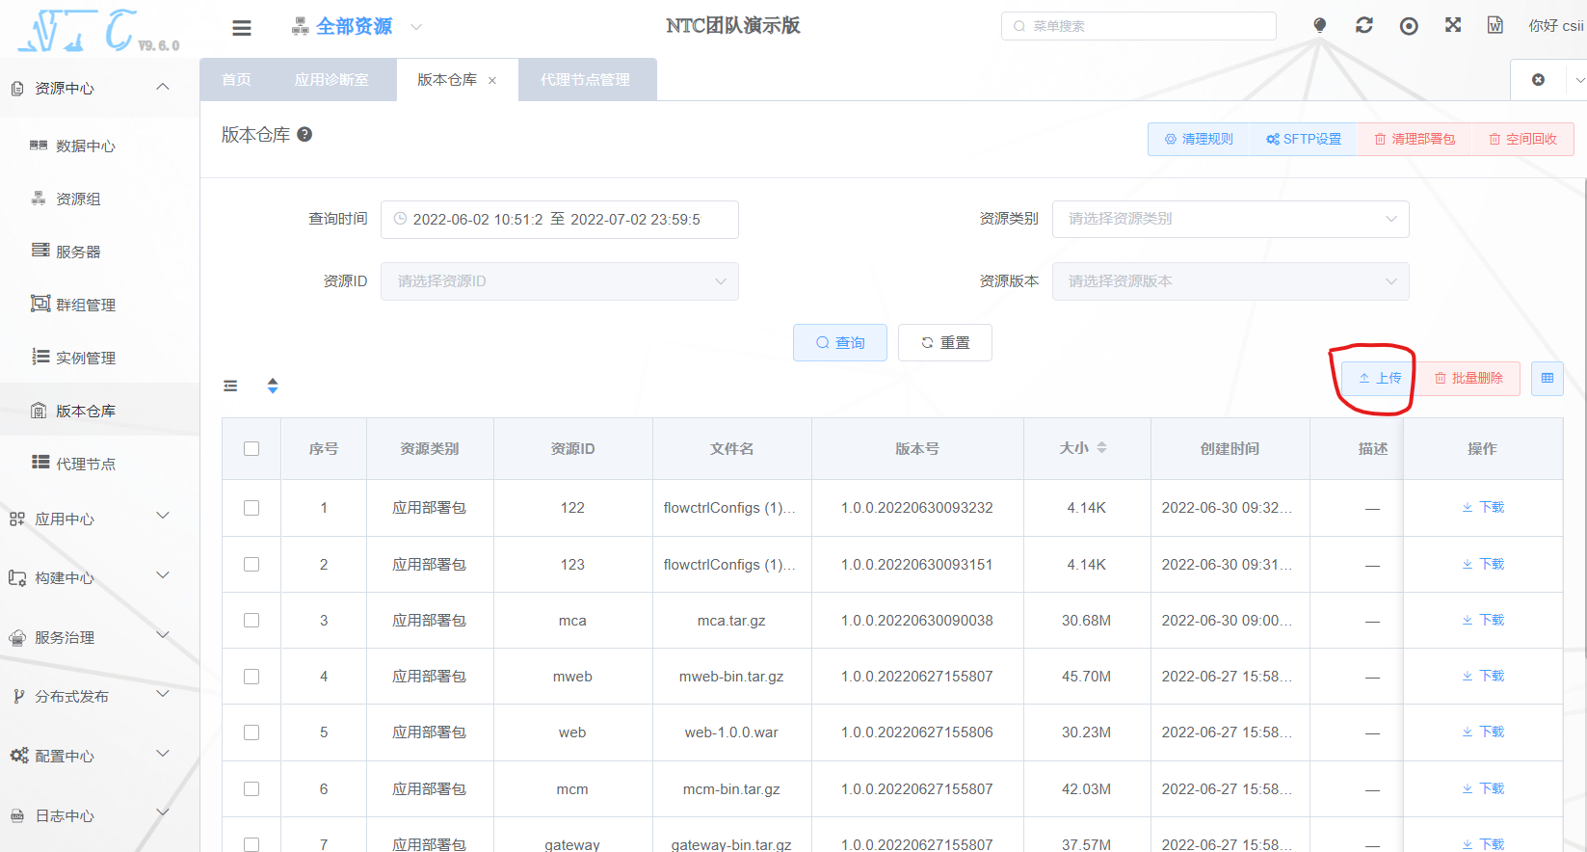
Task: Switch to the 代理节点管理 tab
Action: click(585, 80)
